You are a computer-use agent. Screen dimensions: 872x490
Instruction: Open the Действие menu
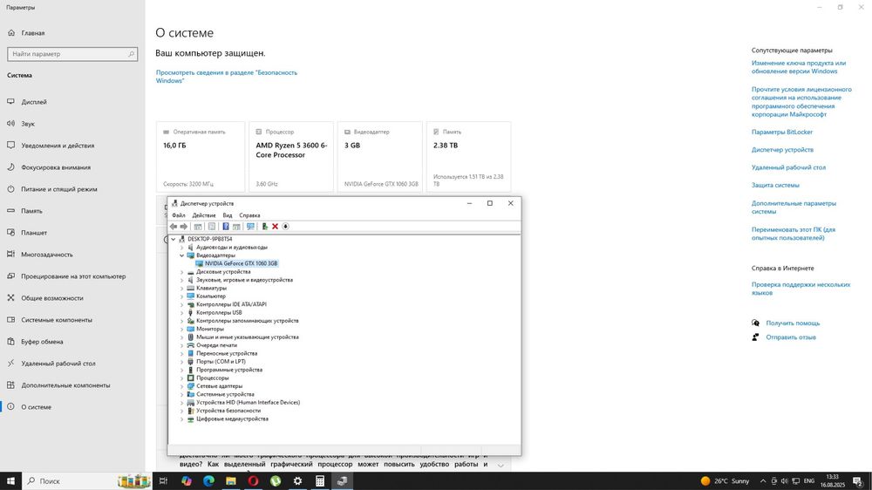[203, 215]
